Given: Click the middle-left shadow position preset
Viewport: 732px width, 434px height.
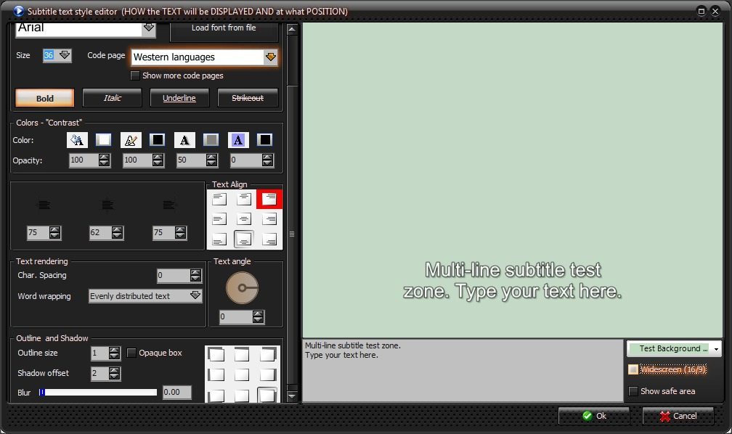Looking at the screenshot, I should point(217,374).
